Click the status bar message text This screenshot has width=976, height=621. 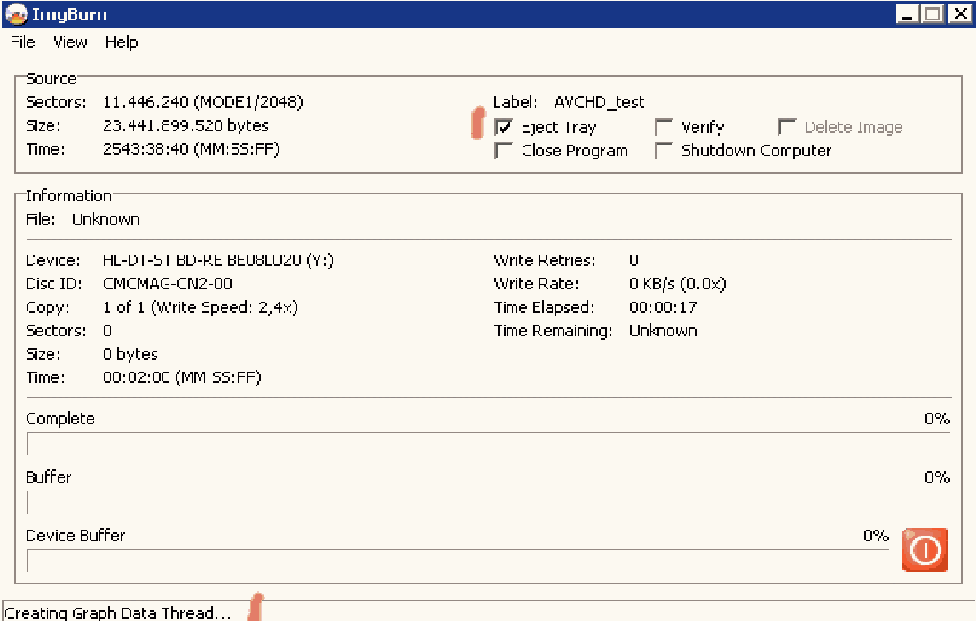pos(117,613)
